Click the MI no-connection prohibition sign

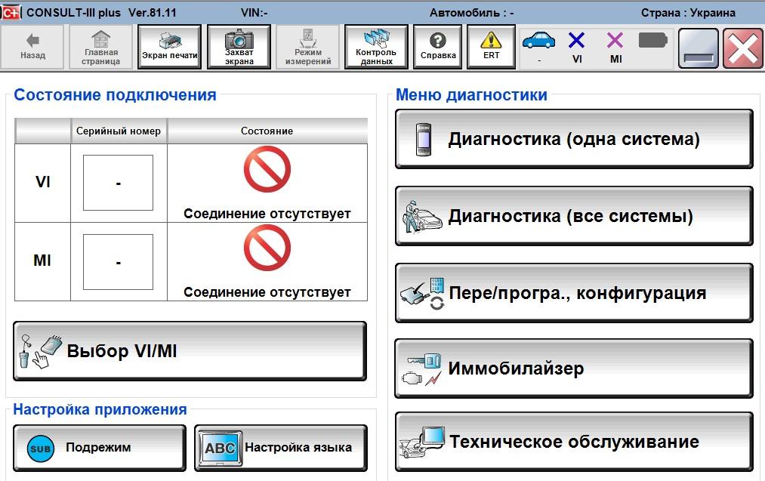click(x=267, y=248)
